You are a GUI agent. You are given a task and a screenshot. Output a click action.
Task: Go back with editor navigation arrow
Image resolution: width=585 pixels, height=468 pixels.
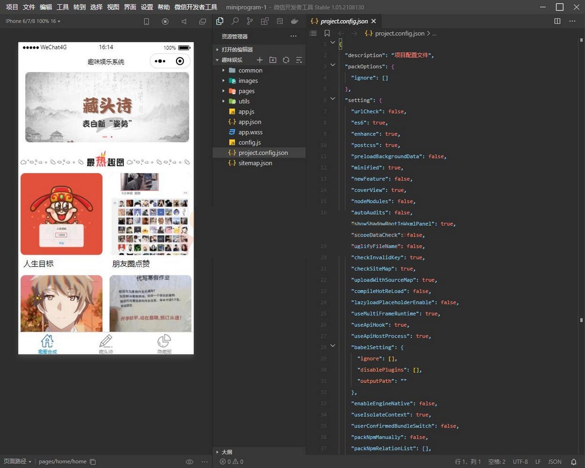(x=341, y=34)
